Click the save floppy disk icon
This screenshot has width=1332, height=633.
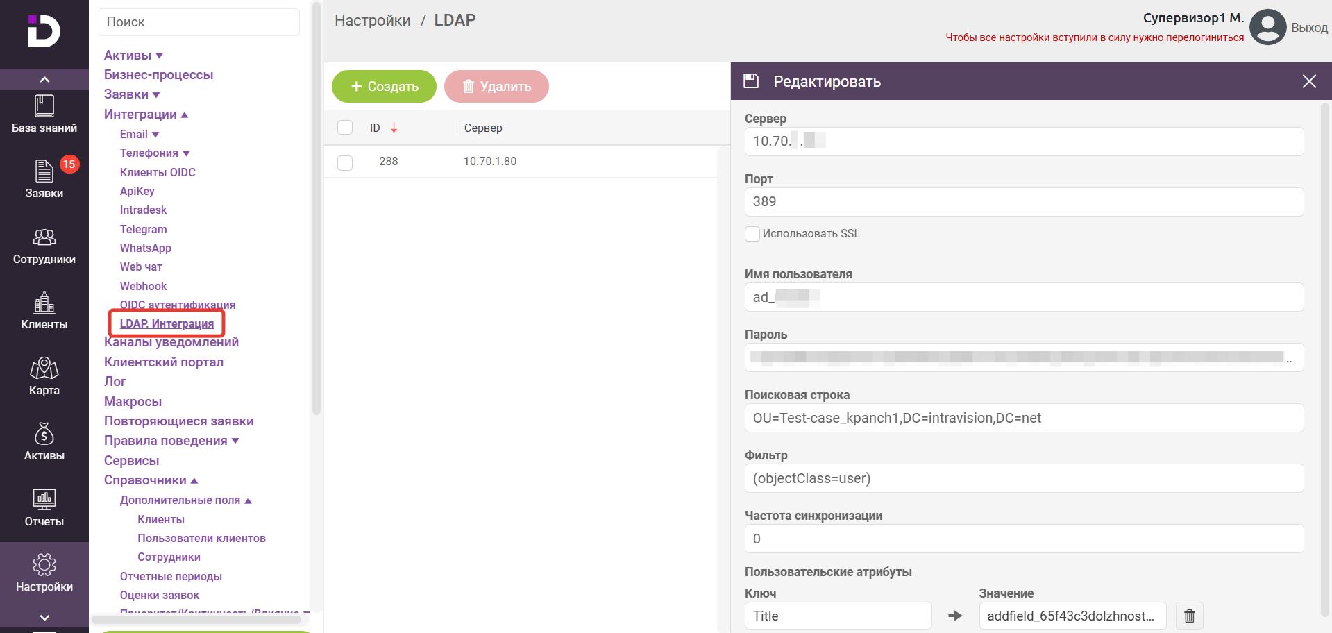tap(751, 81)
